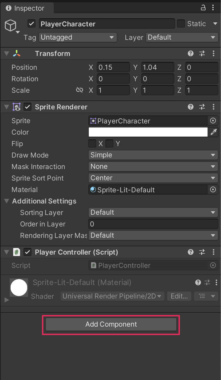Screen dimensions: 221x380
Task: Open Transform component help icon
Action: pos(191,53)
